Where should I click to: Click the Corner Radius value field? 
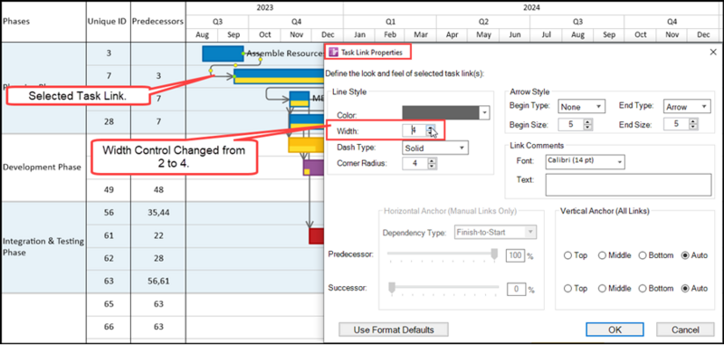click(414, 163)
